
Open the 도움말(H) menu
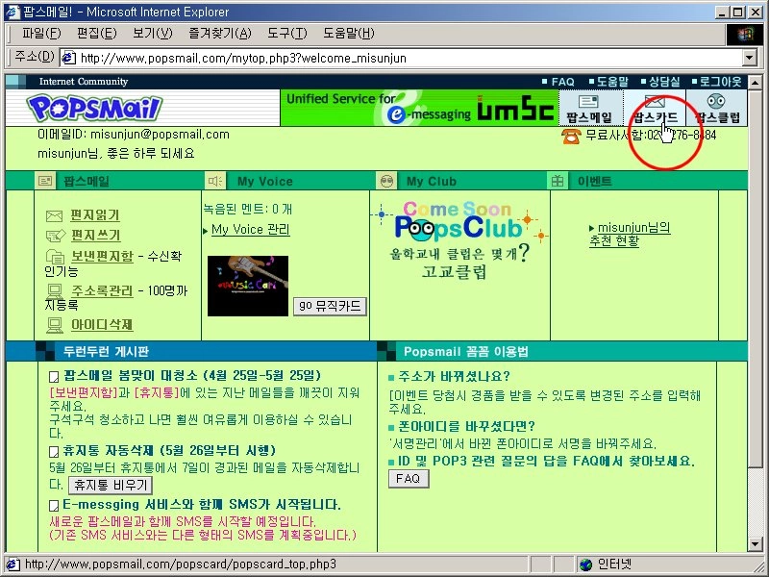[x=348, y=34]
